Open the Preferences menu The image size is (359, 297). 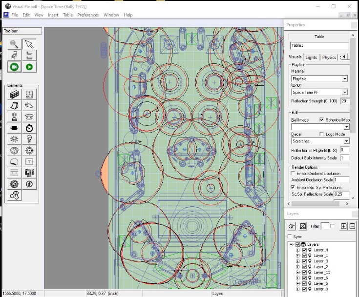pyautogui.click(x=88, y=15)
